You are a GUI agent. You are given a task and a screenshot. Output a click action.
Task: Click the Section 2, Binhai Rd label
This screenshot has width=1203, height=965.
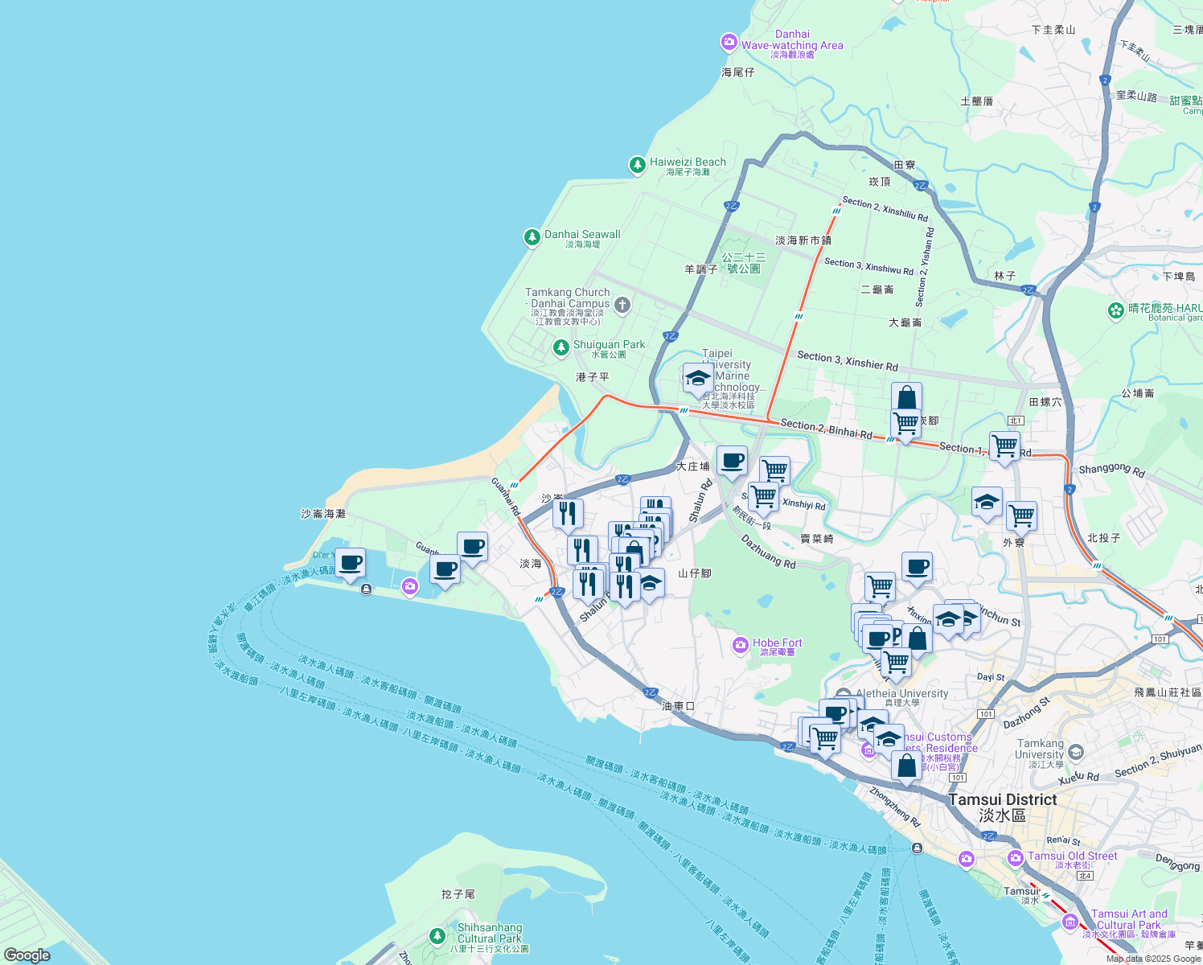(x=826, y=429)
